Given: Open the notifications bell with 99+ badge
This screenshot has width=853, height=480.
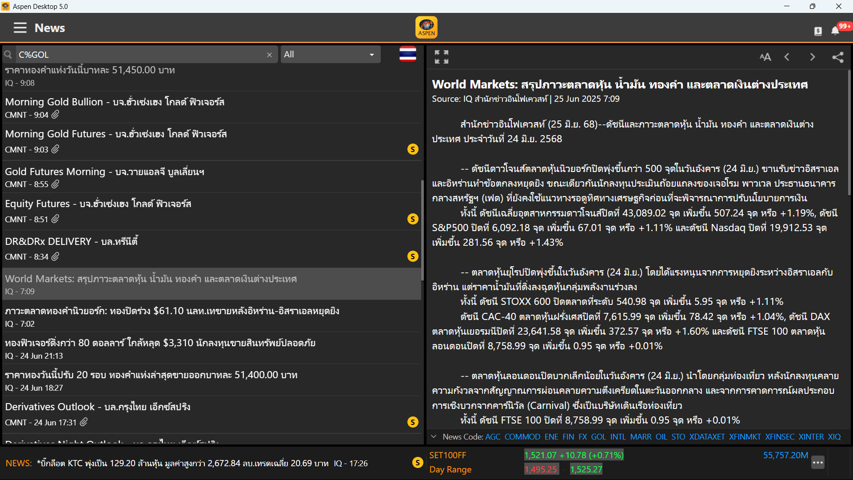Looking at the screenshot, I should pos(835,30).
